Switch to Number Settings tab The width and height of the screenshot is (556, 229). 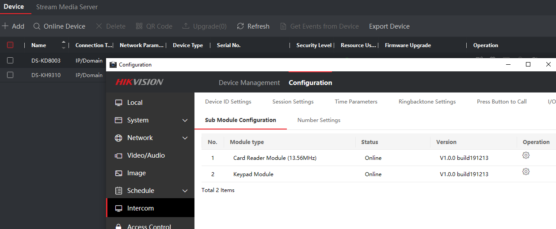(x=319, y=120)
